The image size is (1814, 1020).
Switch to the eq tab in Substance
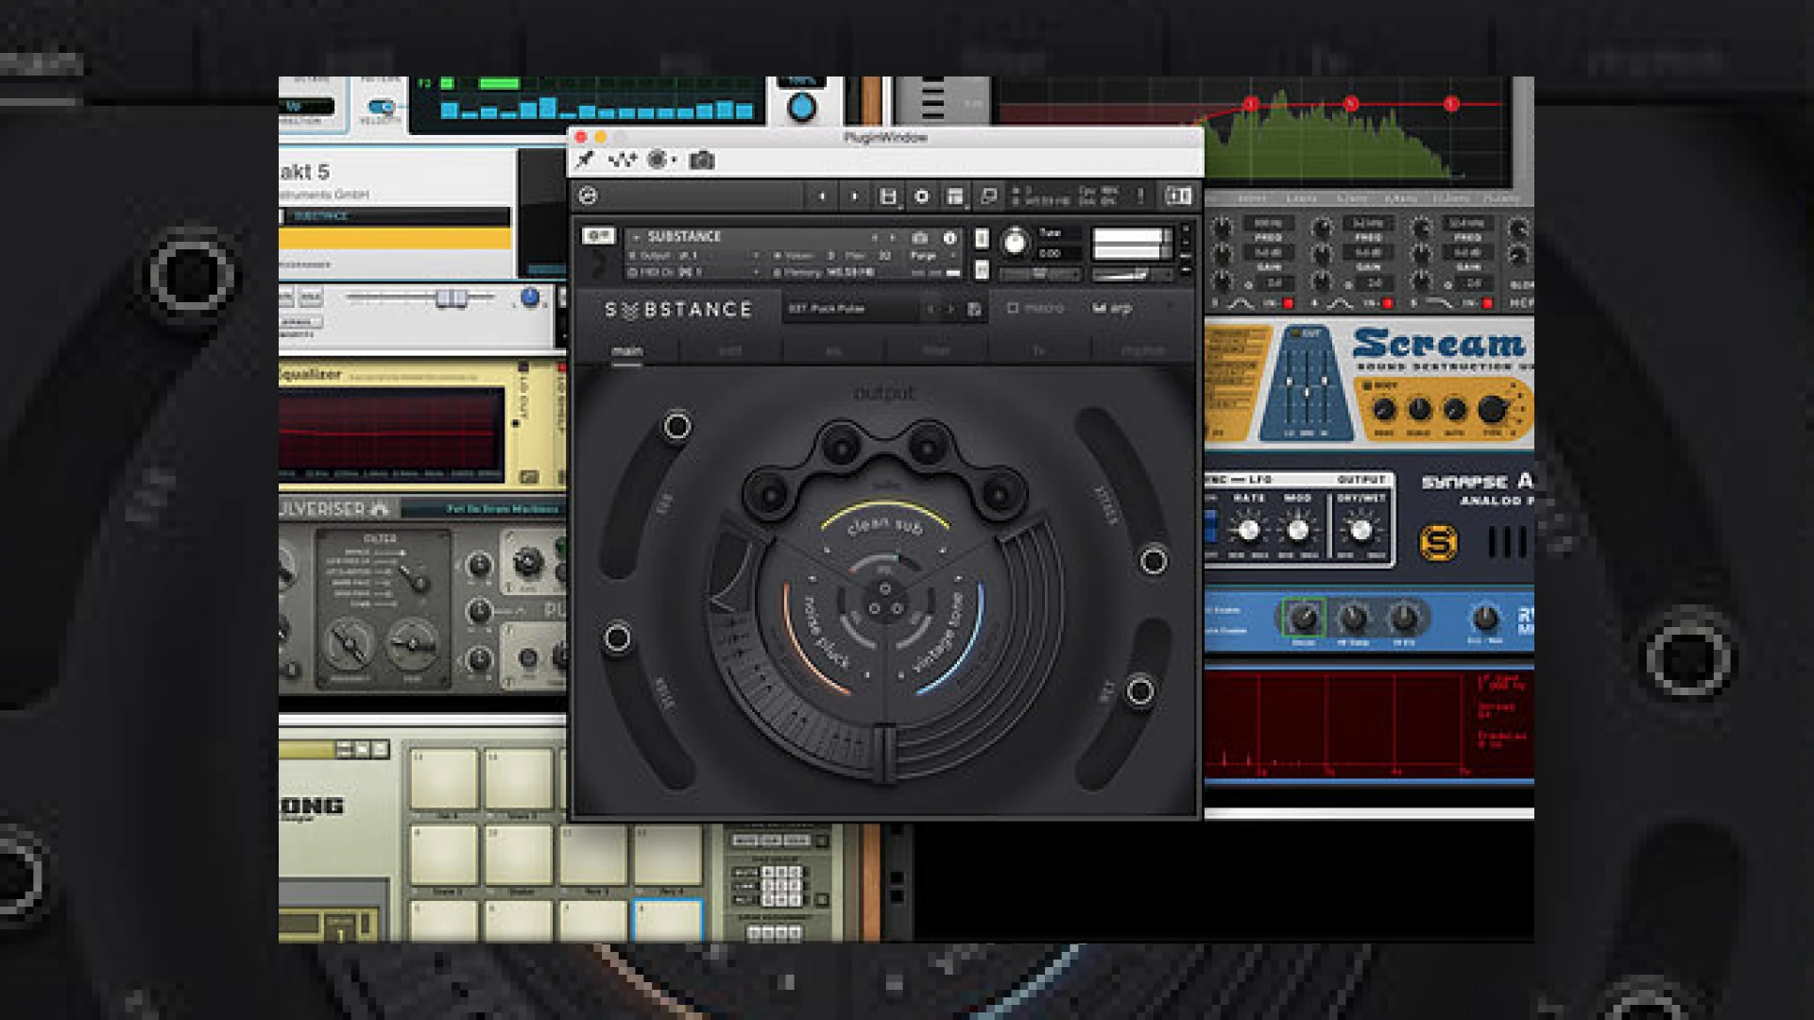833,351
